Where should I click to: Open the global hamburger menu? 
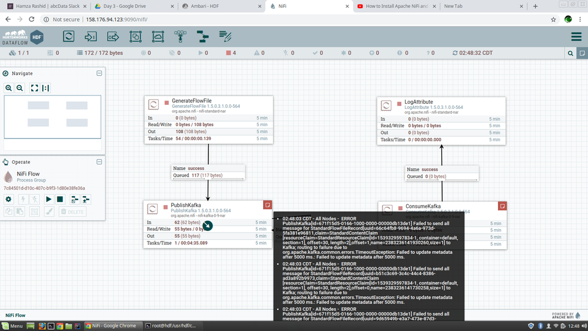click(576, 37)
